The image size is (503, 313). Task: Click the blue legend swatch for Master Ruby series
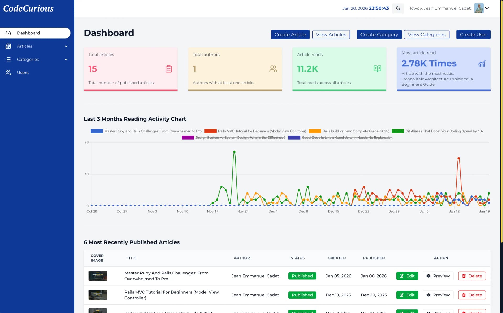pyautogui.click(x=96, y=131)
